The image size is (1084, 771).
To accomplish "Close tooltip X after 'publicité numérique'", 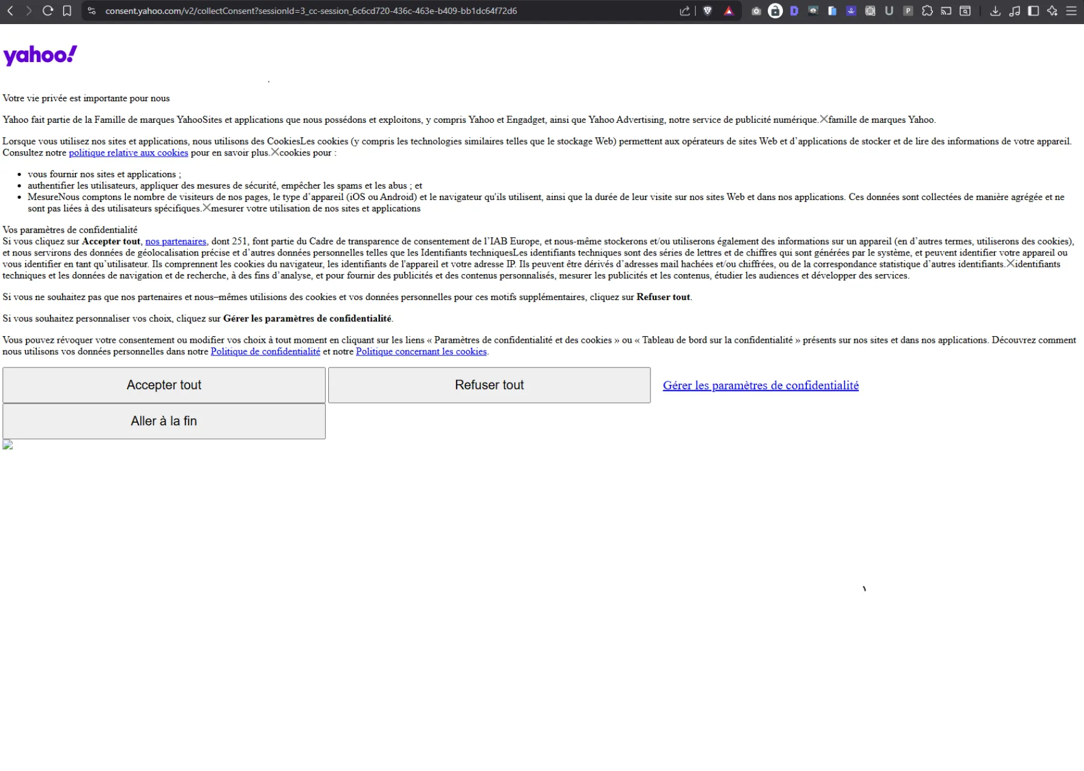I will [x=823, y=119].
